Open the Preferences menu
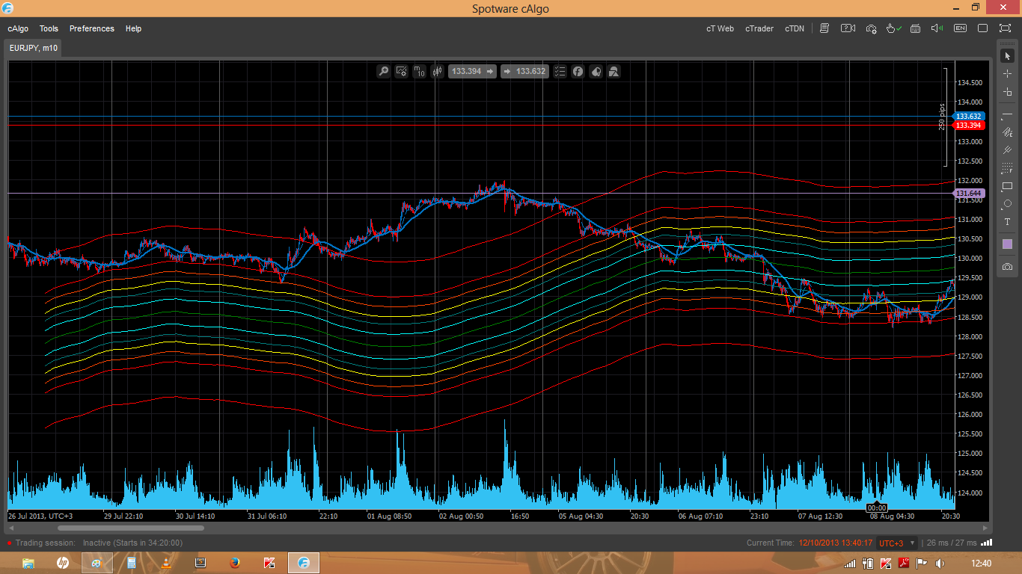The width and height of the screenshot is (1022, 574). [91, 28]
